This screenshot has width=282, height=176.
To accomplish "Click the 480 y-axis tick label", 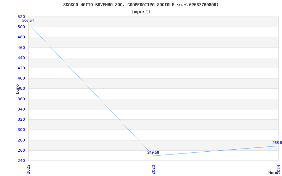I will point(21,37).
